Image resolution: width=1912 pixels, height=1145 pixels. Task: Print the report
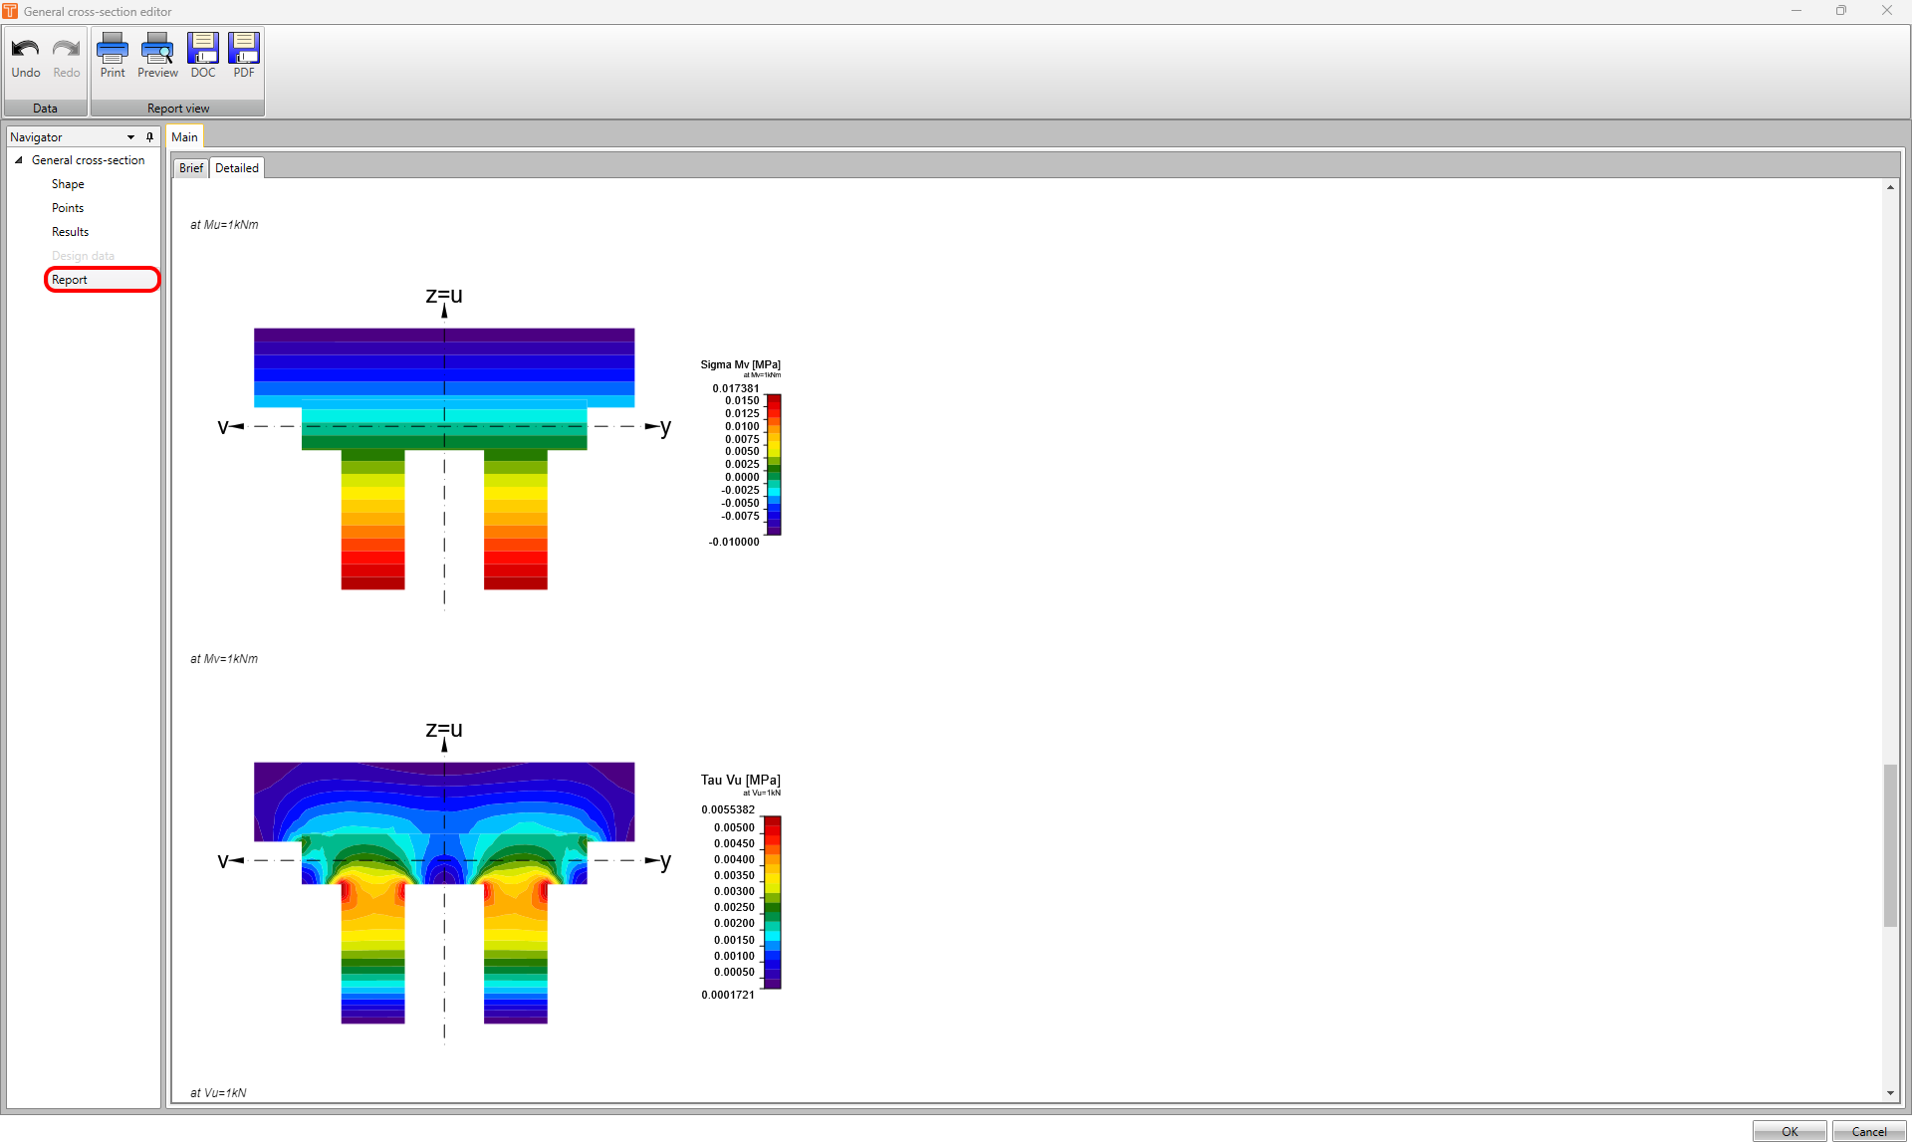(113, 57)
